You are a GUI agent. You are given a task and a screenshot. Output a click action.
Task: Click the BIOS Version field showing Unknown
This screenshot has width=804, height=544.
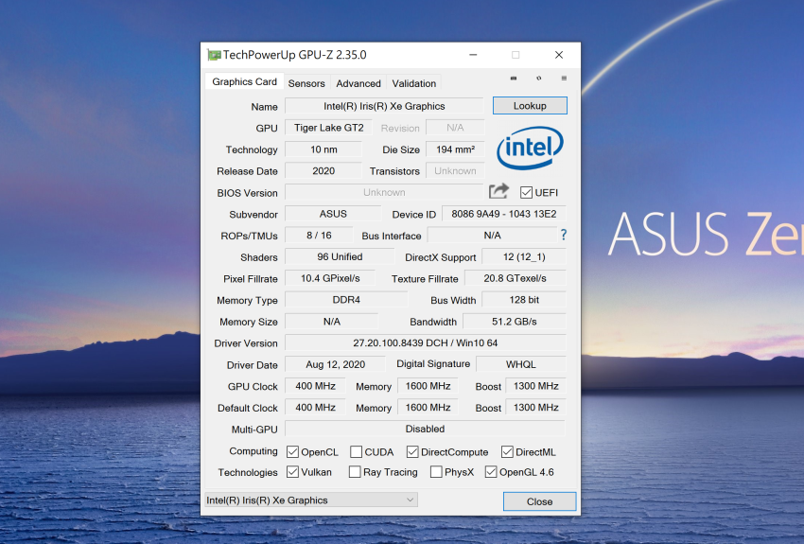coord(384,192)
